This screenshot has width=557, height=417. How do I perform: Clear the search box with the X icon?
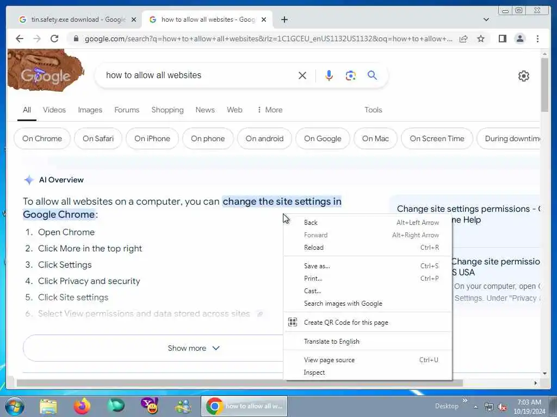[302, 75]
